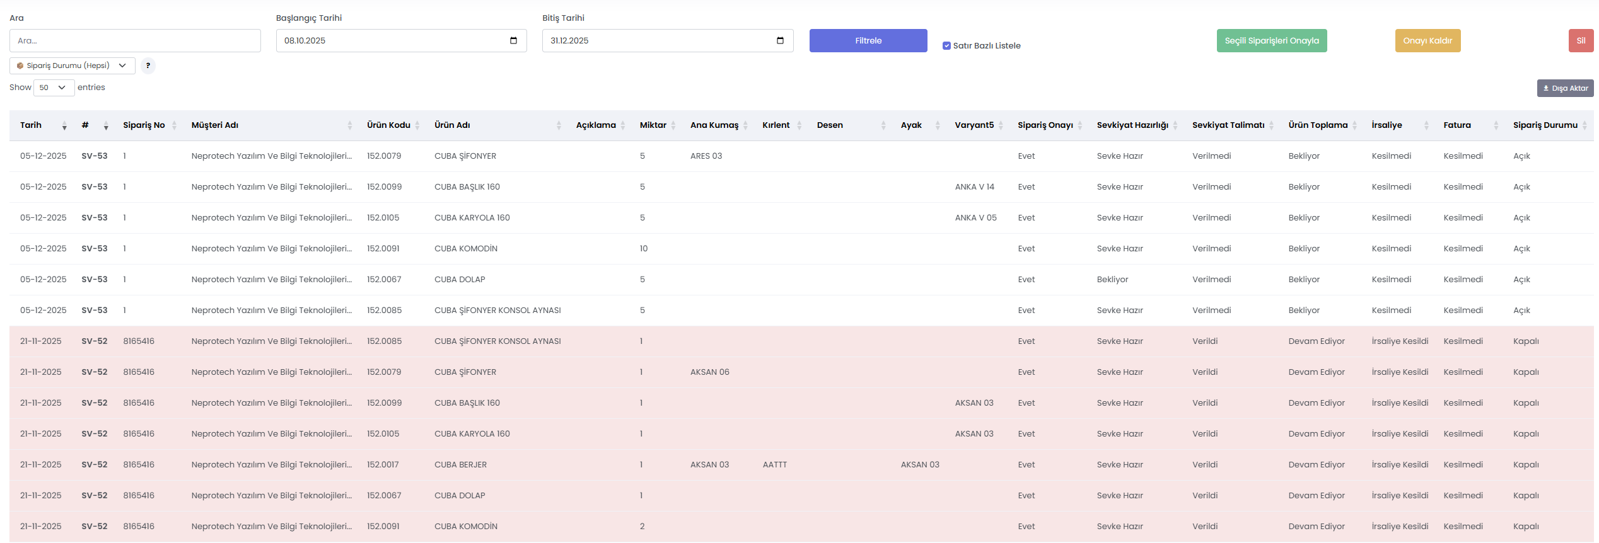Sort by Sipariş No column

[x=149, y=125]
